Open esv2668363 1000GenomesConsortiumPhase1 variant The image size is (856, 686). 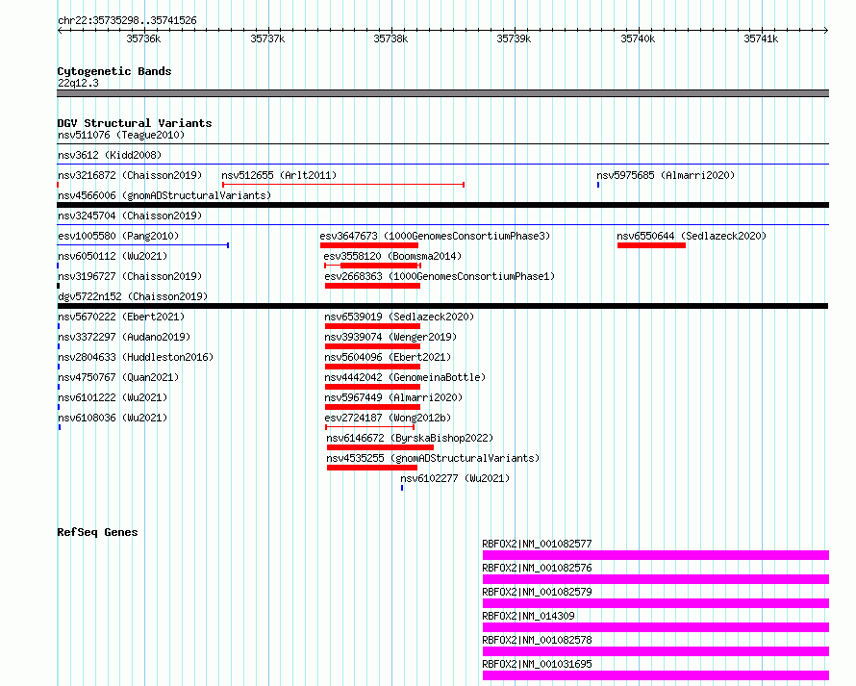tap(440, 276)
